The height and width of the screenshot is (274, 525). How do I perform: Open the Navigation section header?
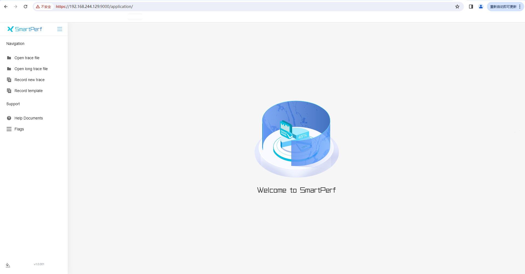15,43
